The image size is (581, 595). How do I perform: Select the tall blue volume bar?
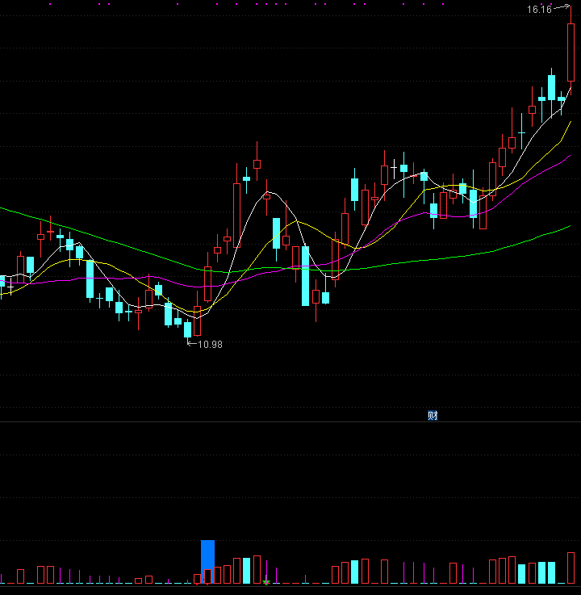coord(207,562)
